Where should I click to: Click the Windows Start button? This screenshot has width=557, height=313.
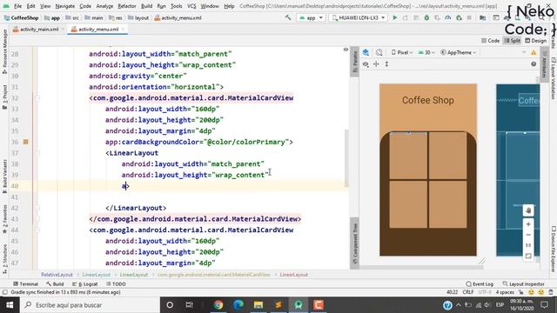pos(10,305)
